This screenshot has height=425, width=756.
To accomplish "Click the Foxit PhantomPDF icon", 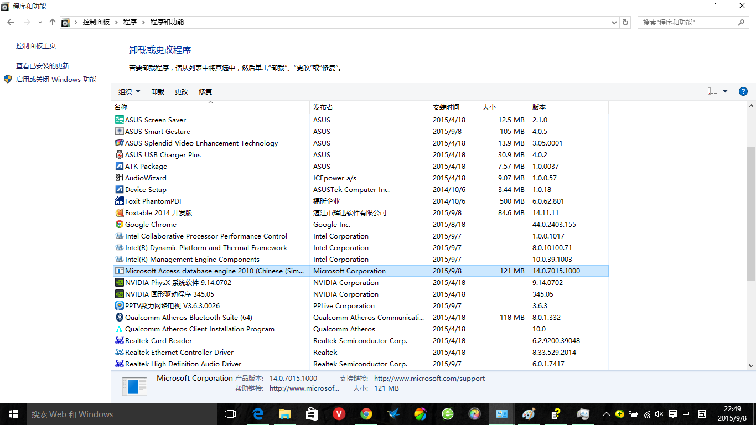I will coord(119,201).
